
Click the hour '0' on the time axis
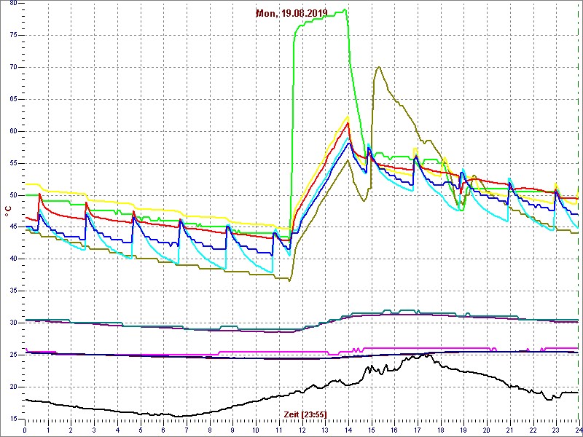(x=25, y=430)
